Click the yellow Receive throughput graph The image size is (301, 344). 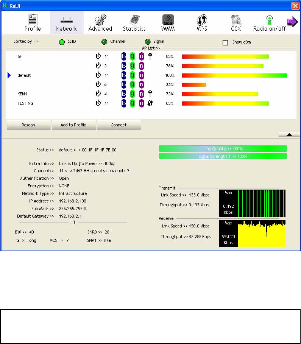click(x=252, y=233)
